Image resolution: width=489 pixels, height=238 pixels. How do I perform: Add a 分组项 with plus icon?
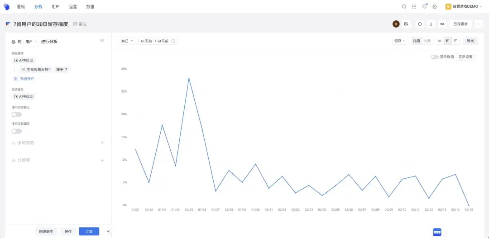pyautogui.click(x=102, y=161)
